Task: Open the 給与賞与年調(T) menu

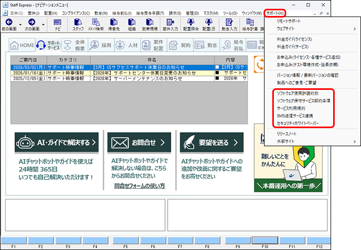Action: (x=150, y=13)
